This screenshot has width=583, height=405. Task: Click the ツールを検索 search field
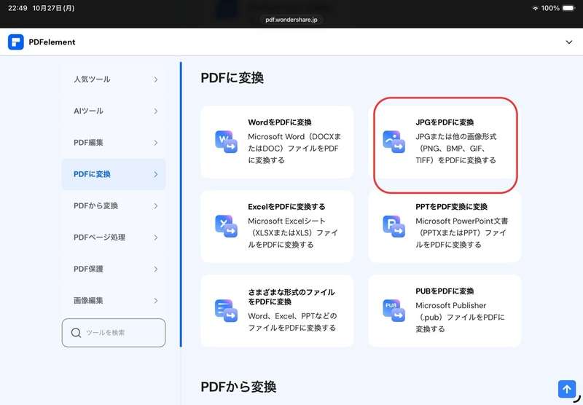[114, 333]
